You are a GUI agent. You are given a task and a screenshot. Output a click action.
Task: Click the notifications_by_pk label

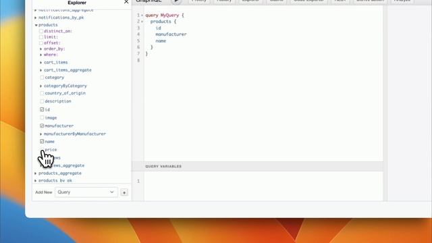coord(61,18)
